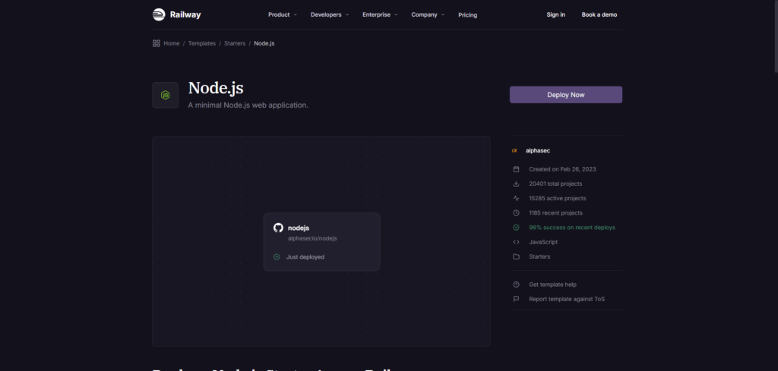Expand the Enterprise navigation menu

[380, 15]
